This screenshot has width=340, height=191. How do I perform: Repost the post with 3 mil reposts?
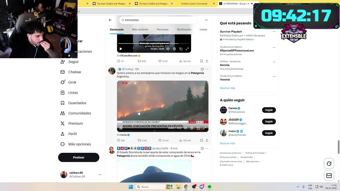pos(142,140)
